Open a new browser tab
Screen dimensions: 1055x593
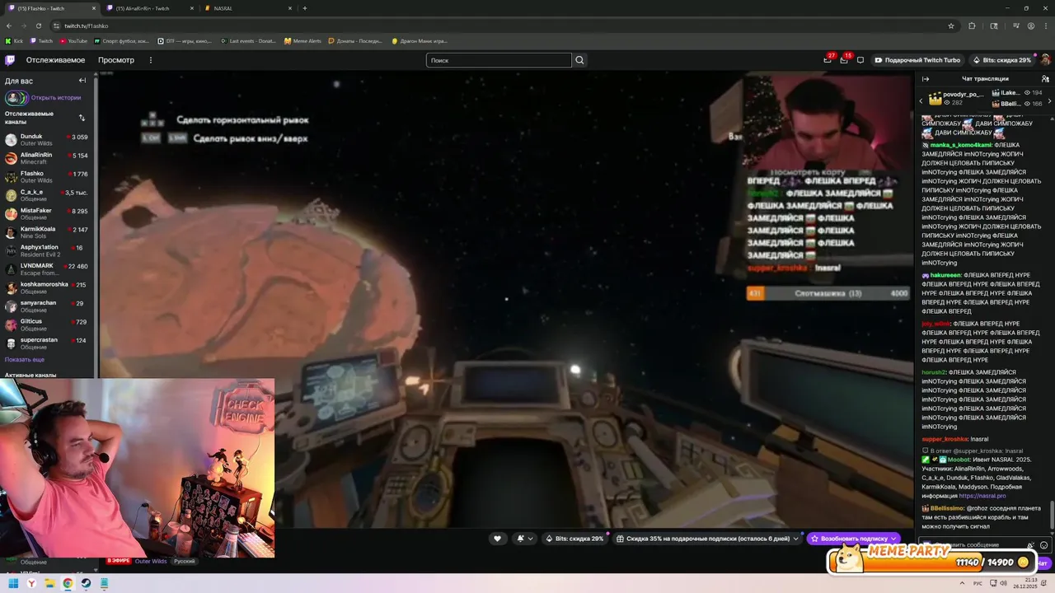coord(305,8)
